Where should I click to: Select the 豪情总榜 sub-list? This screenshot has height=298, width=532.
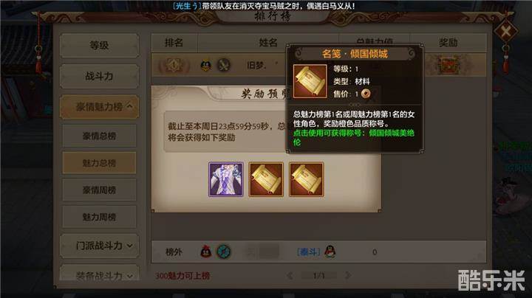point(100,136)
